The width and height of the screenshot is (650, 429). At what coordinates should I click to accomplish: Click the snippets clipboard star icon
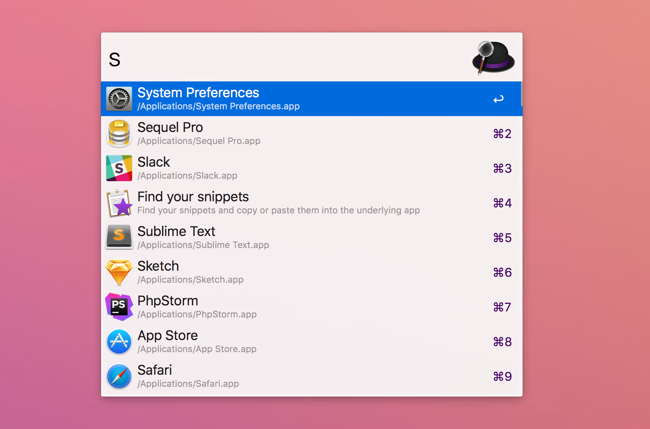tap(119, 203)
